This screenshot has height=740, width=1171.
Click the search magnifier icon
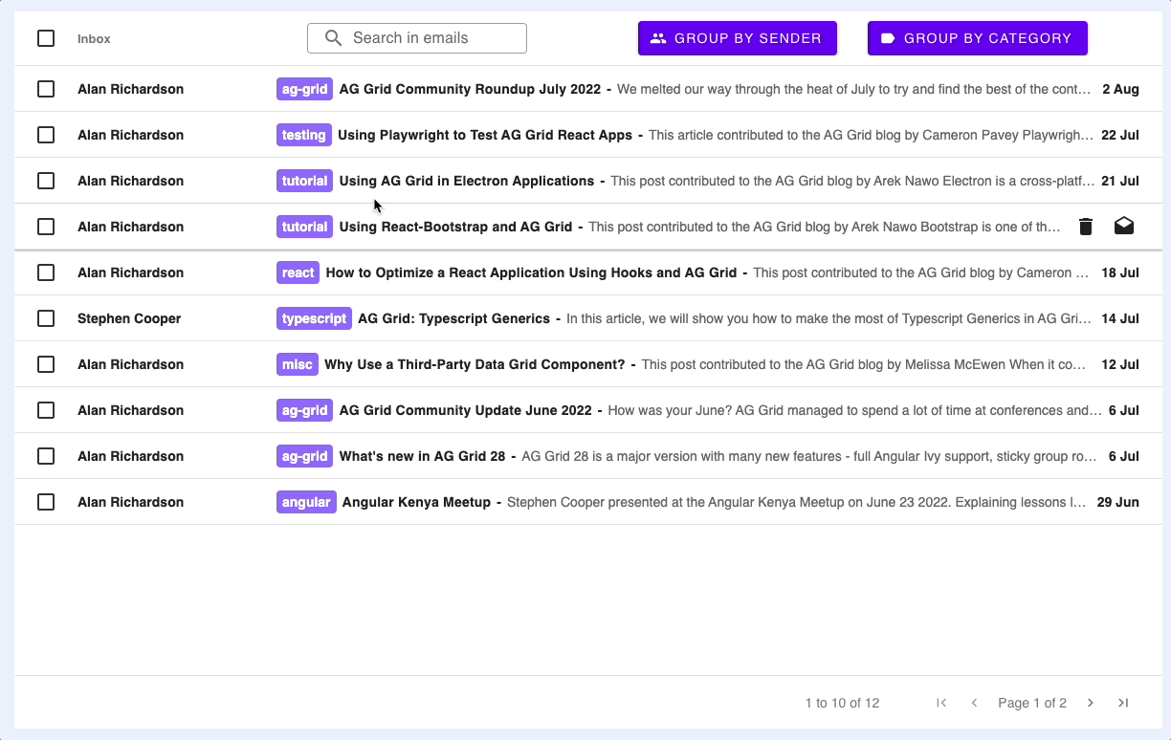(333, 38)
